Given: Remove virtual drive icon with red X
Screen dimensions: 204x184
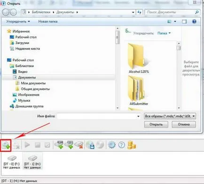Looking at the screenshot, I should tap(79, 145).
